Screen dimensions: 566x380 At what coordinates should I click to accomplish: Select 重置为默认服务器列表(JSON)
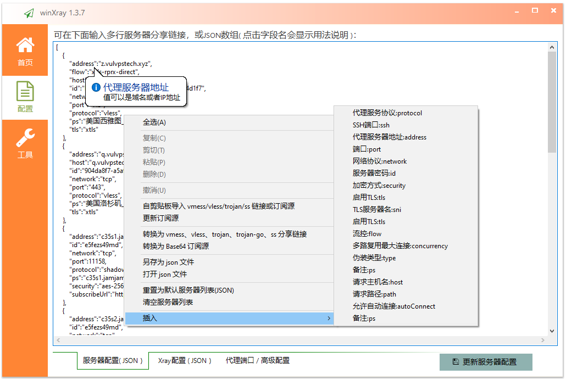pyautogui.click(x=229, y=290)
